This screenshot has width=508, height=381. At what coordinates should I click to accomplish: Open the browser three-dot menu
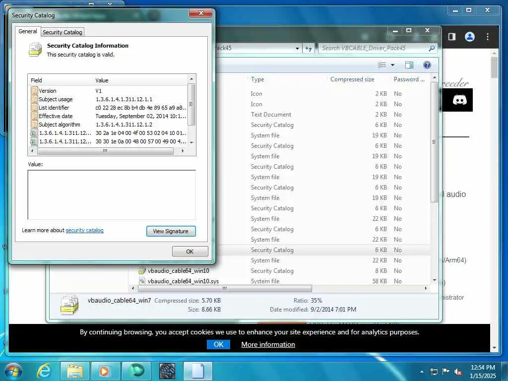[x=487, y=37]
